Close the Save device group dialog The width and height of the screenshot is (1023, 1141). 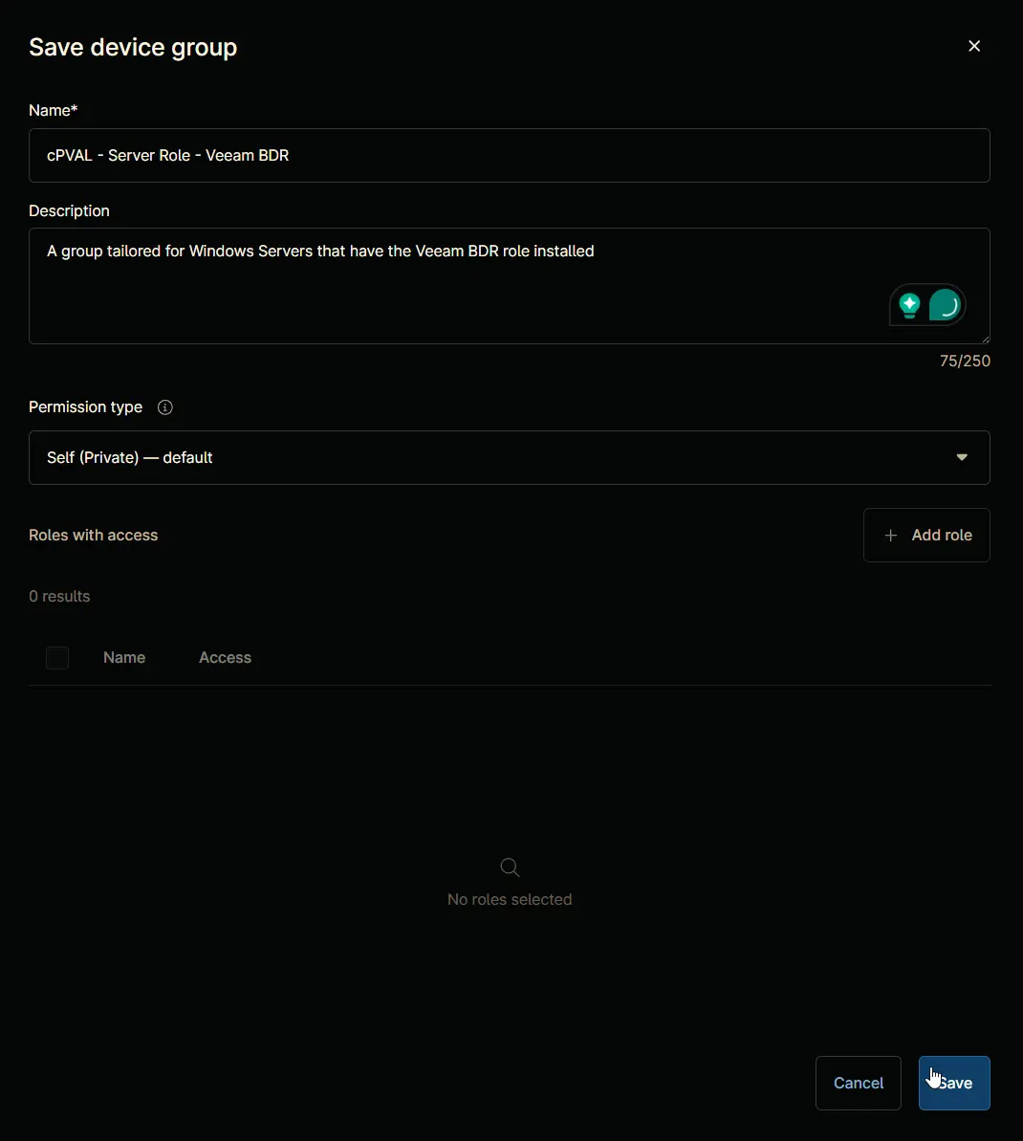974,46
